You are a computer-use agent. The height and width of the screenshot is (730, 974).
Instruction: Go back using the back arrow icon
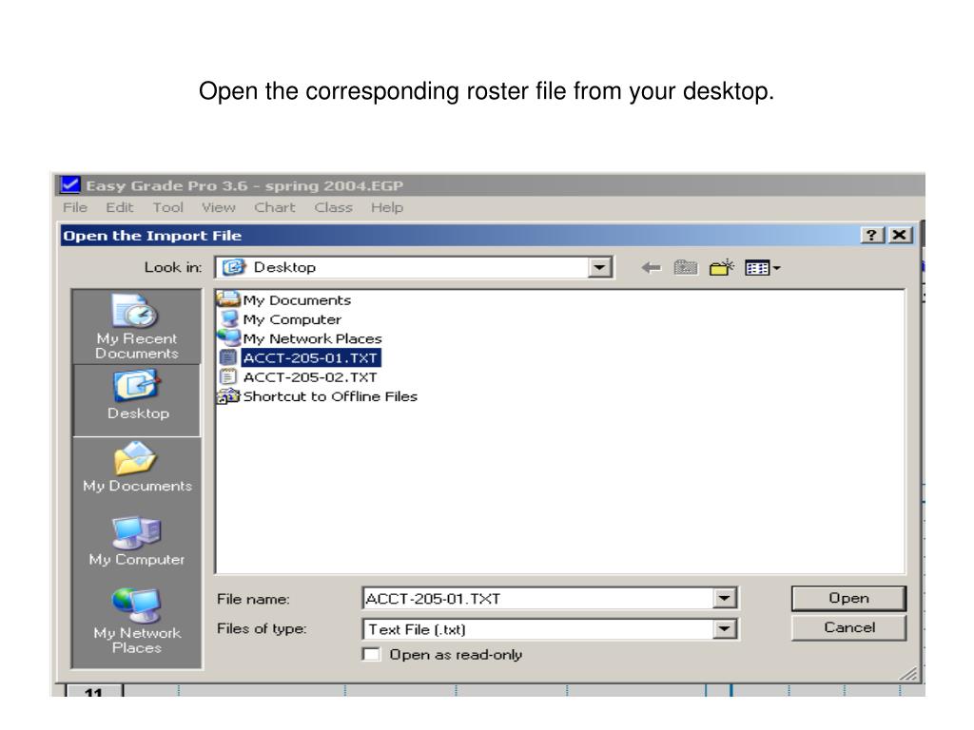651,267
